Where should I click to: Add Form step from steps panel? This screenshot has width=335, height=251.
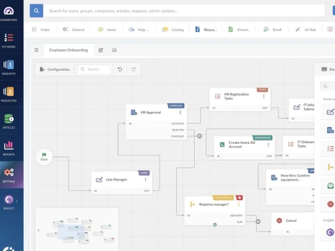coord(330,112)
